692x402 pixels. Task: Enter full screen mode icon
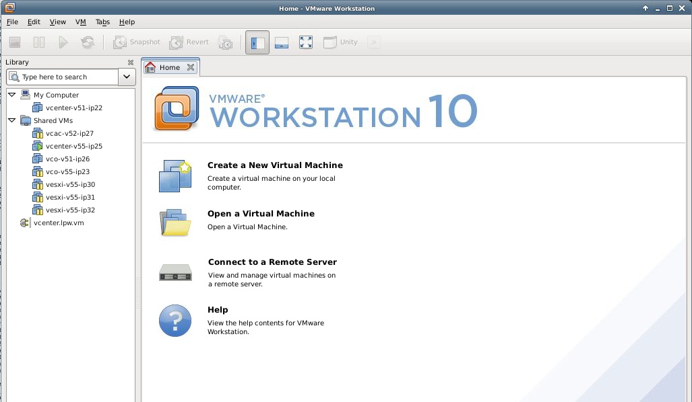click(306, 42)
